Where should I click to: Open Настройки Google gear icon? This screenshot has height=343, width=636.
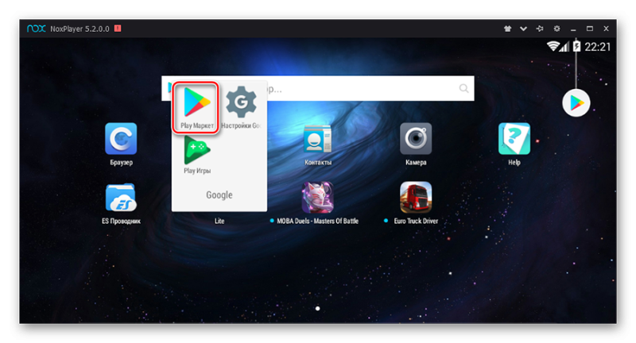pyautogui.click(x=241, y=102)
